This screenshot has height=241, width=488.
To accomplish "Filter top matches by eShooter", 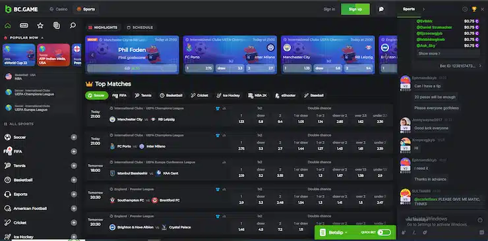I will coord(286,95).
